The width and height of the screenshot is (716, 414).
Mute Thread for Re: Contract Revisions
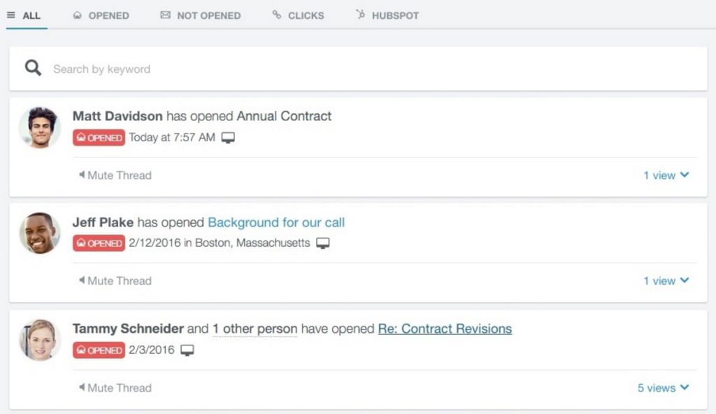pos(115,387)
